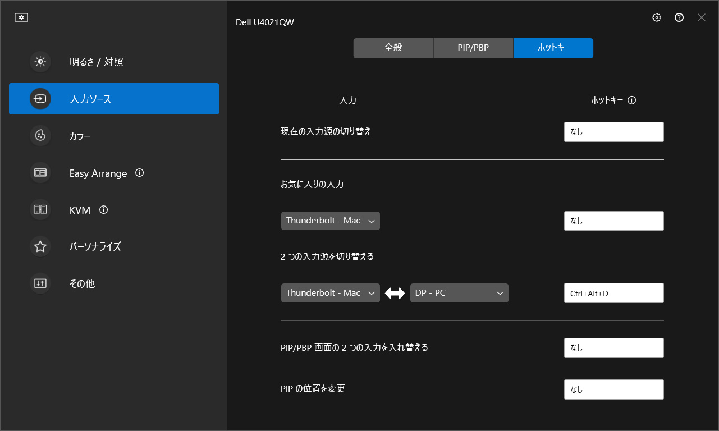The width and height of the screenshot is (719, 431).
Task: Switch to the 全般 tab
Action: click(x=393, y=48)
